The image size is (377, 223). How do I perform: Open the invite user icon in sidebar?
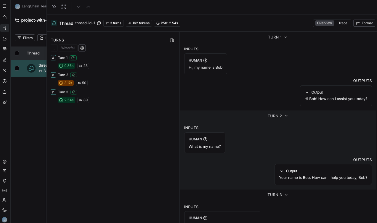(x=4, y=200)
